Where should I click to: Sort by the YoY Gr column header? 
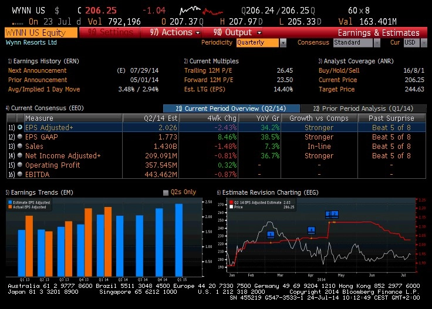[x=259, y=118]
